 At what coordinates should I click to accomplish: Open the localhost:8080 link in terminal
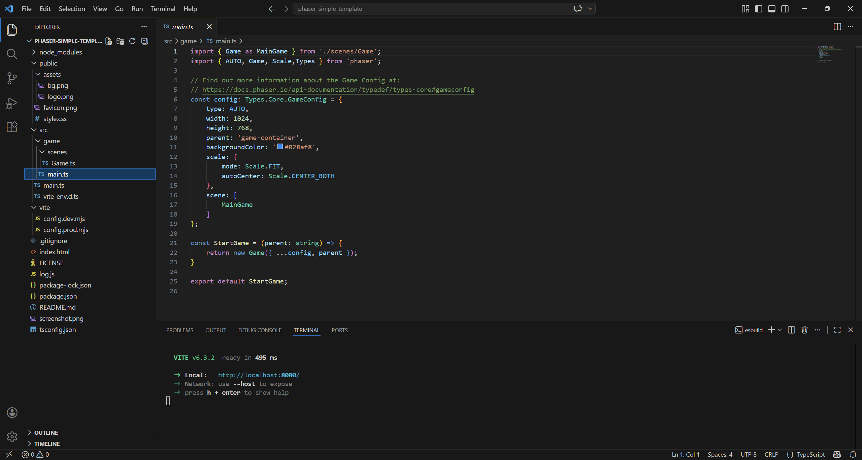coord(258,375)
